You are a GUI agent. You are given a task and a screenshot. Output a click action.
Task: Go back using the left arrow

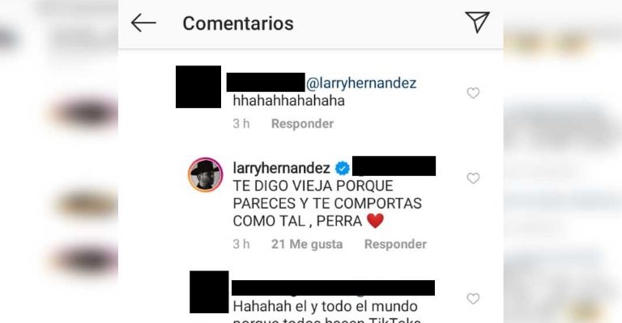click(143, 23)
